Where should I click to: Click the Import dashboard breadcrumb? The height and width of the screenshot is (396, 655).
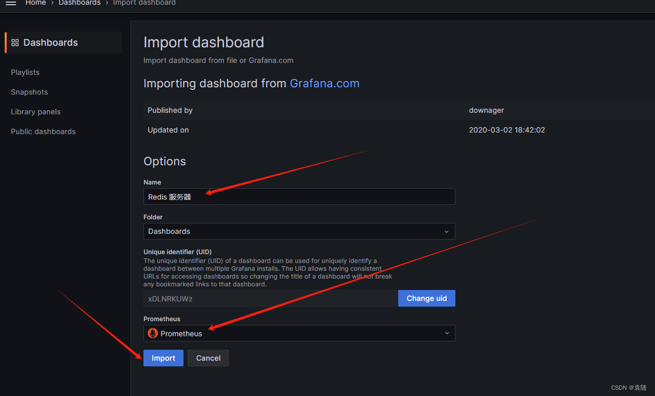144,3
